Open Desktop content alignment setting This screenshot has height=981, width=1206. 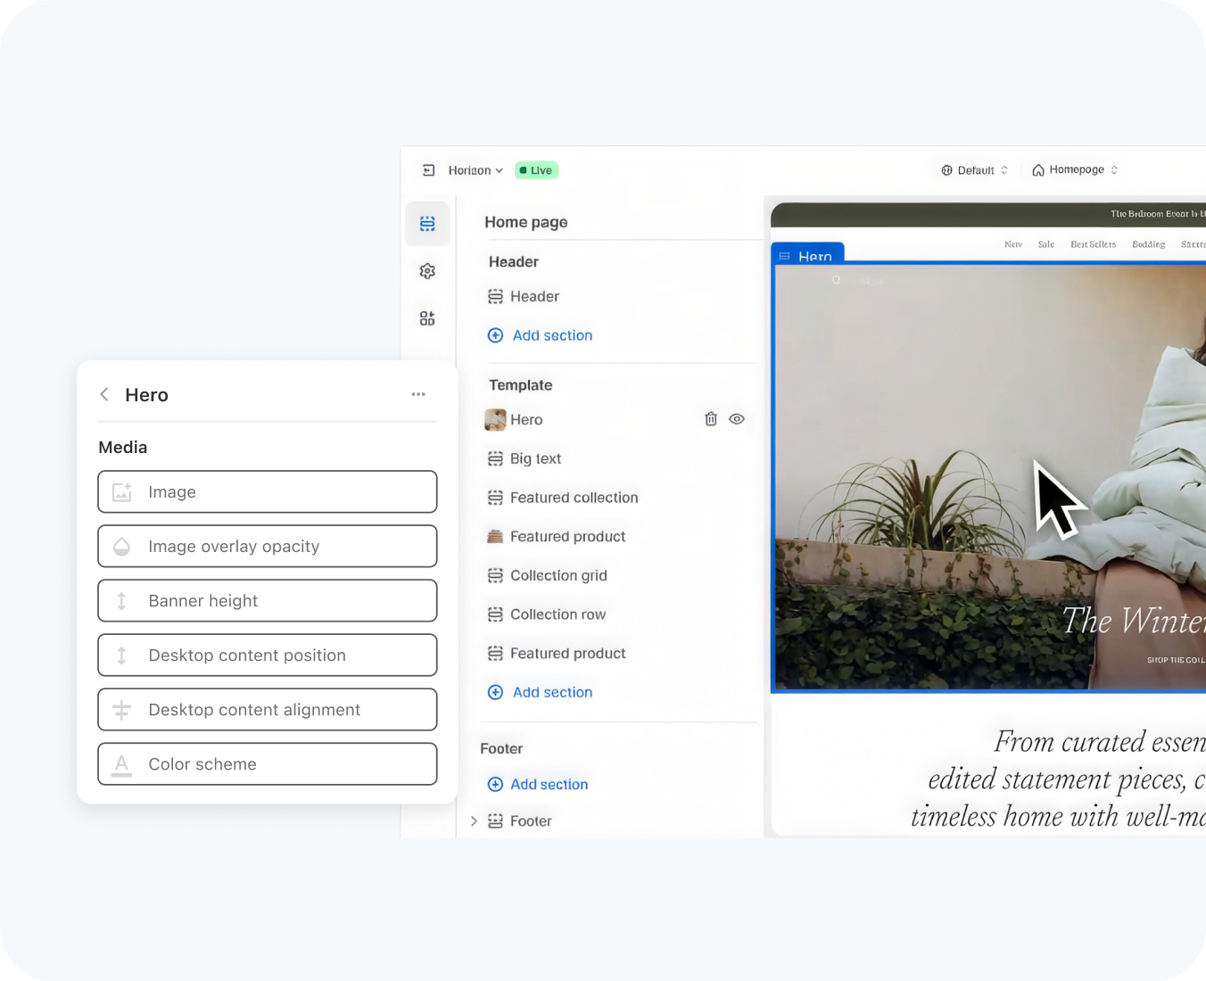click(268, 710)
